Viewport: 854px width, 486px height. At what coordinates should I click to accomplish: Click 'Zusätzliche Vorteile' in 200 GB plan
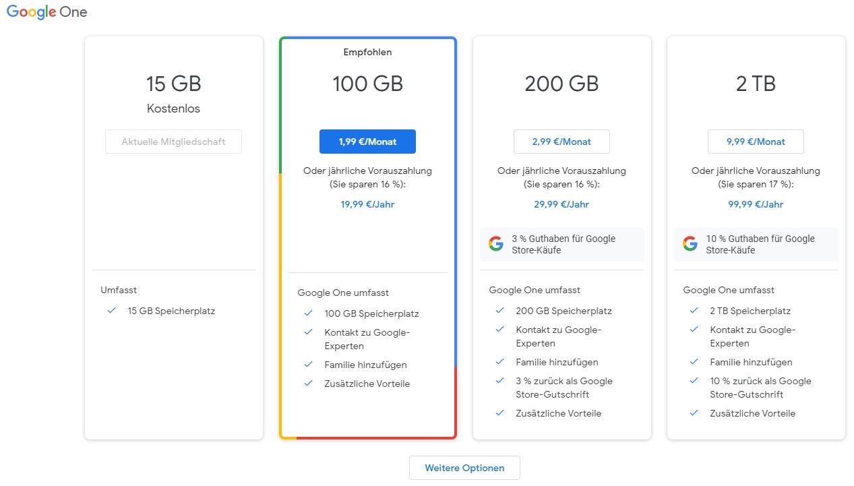pyautogui.click(x=558, y=413)
